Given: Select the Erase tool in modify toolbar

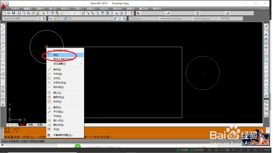Looking at the screenshot, I should pyautogui.click(x=266, y=26).
